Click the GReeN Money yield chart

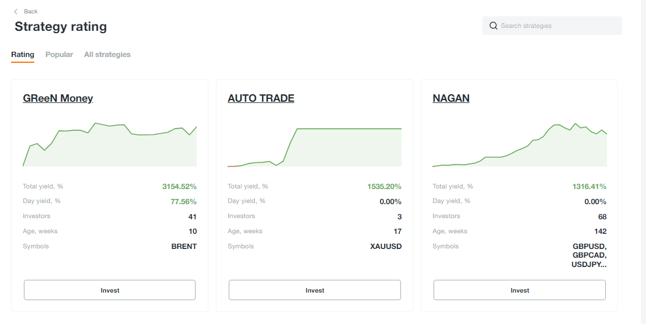pyautogui.click(x=109, y=144)
